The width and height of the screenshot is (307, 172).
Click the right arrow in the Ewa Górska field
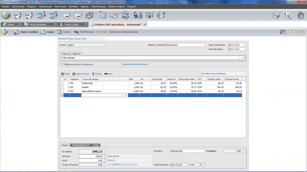[243, 58]
